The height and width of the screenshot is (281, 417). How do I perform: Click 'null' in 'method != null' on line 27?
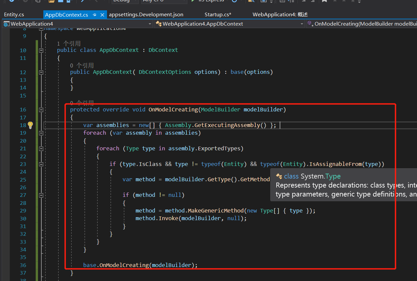point(175,195)
